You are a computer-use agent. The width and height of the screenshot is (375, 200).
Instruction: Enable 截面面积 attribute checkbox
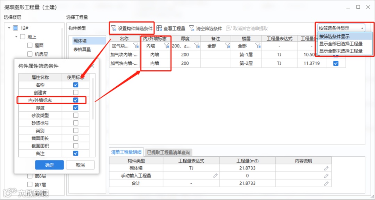click(76, 146)
